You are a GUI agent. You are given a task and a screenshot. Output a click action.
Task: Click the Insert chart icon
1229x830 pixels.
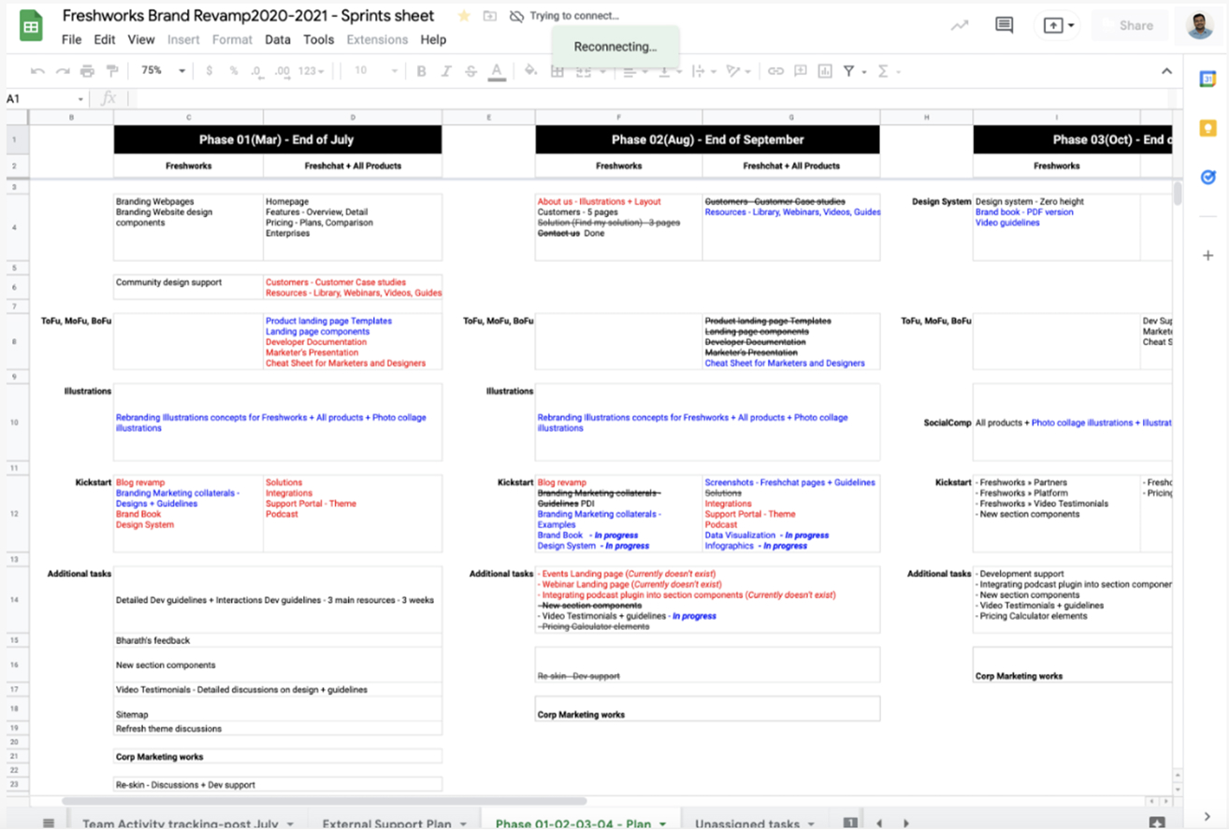[825, 71]
